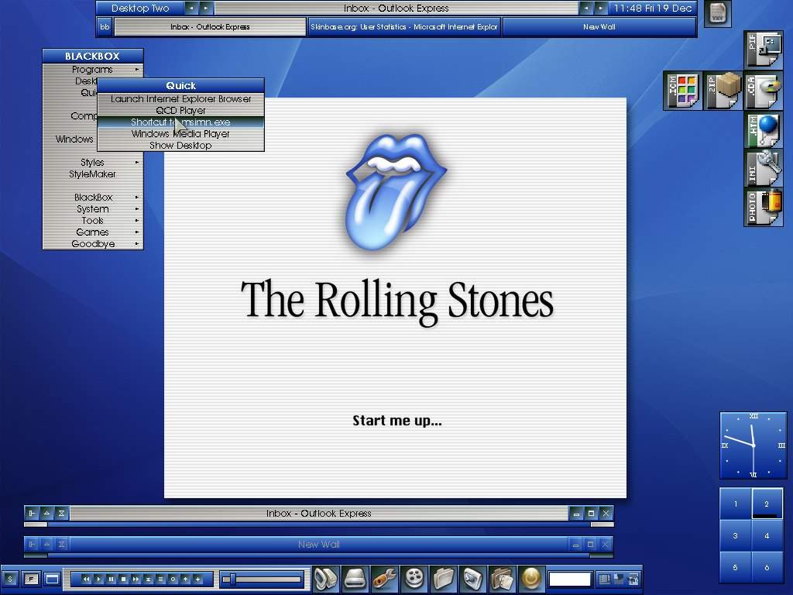Click the S button in the bottom bar

[9, 579]
